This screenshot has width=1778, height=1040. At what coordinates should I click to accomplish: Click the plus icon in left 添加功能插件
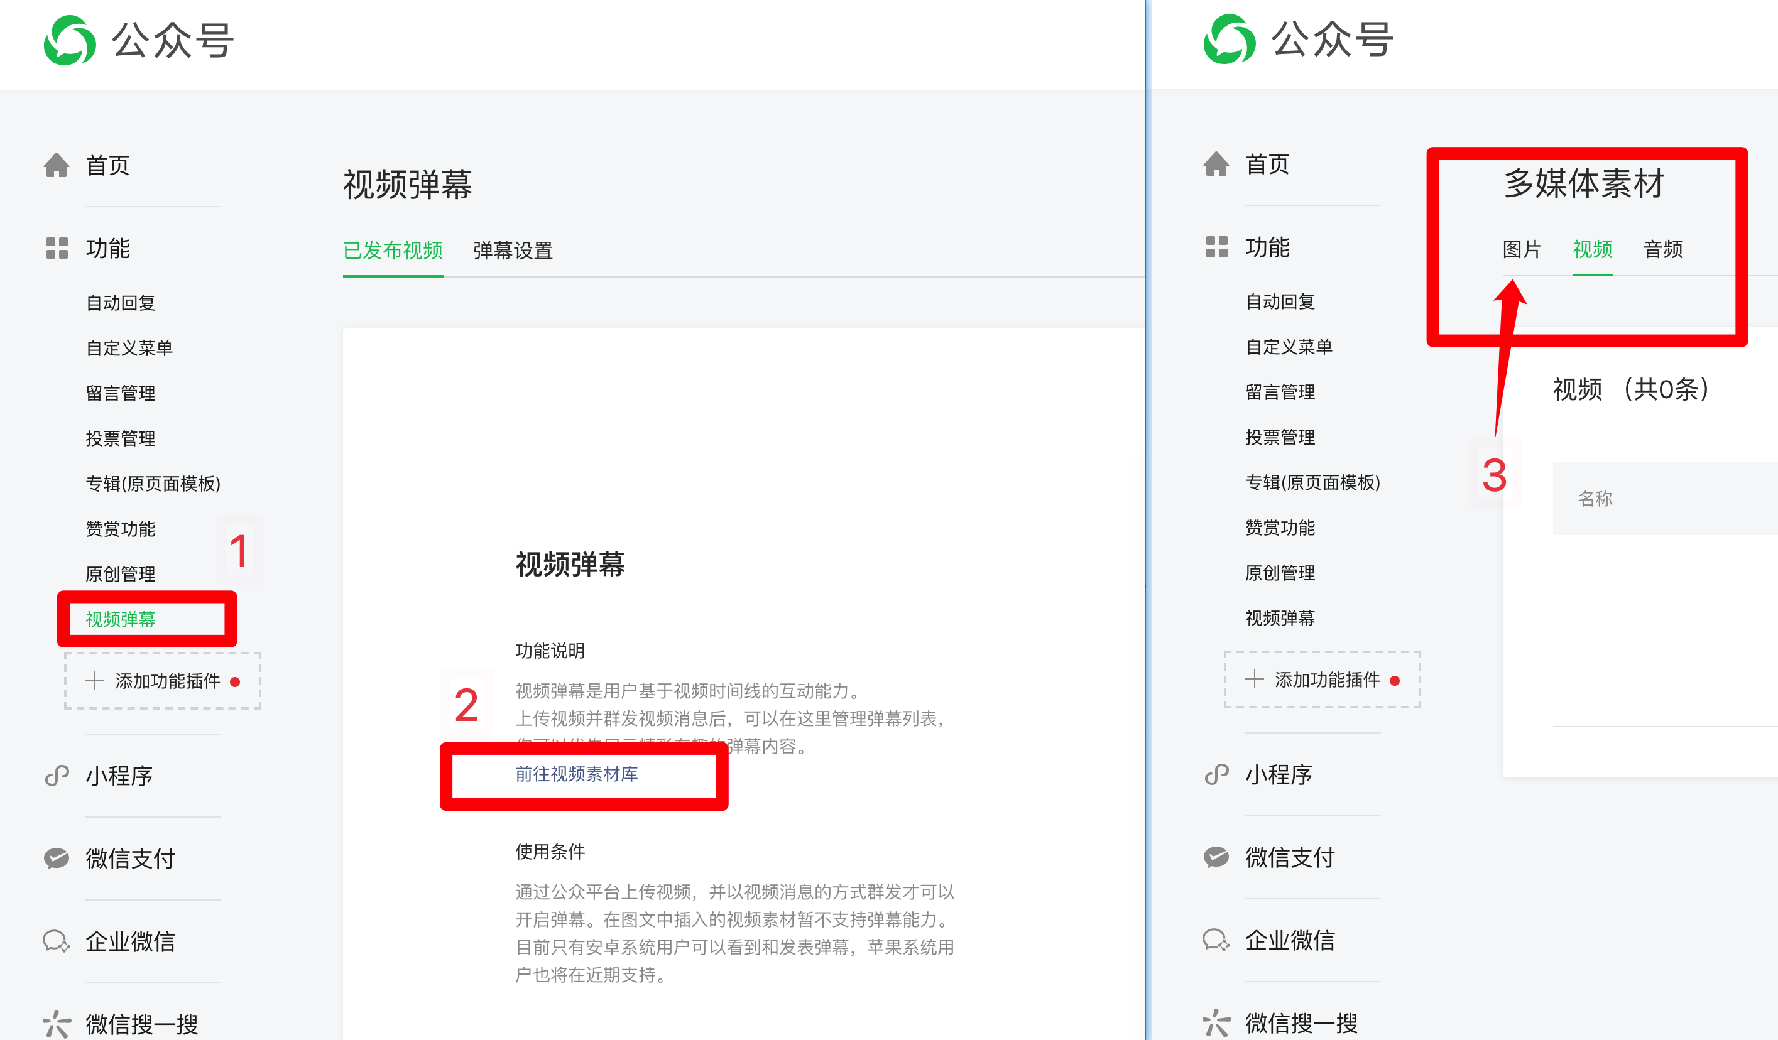coord(94,680)
